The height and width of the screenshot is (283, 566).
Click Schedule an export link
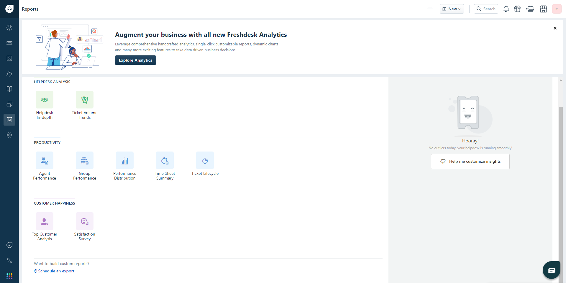click(x=54, y=271)
